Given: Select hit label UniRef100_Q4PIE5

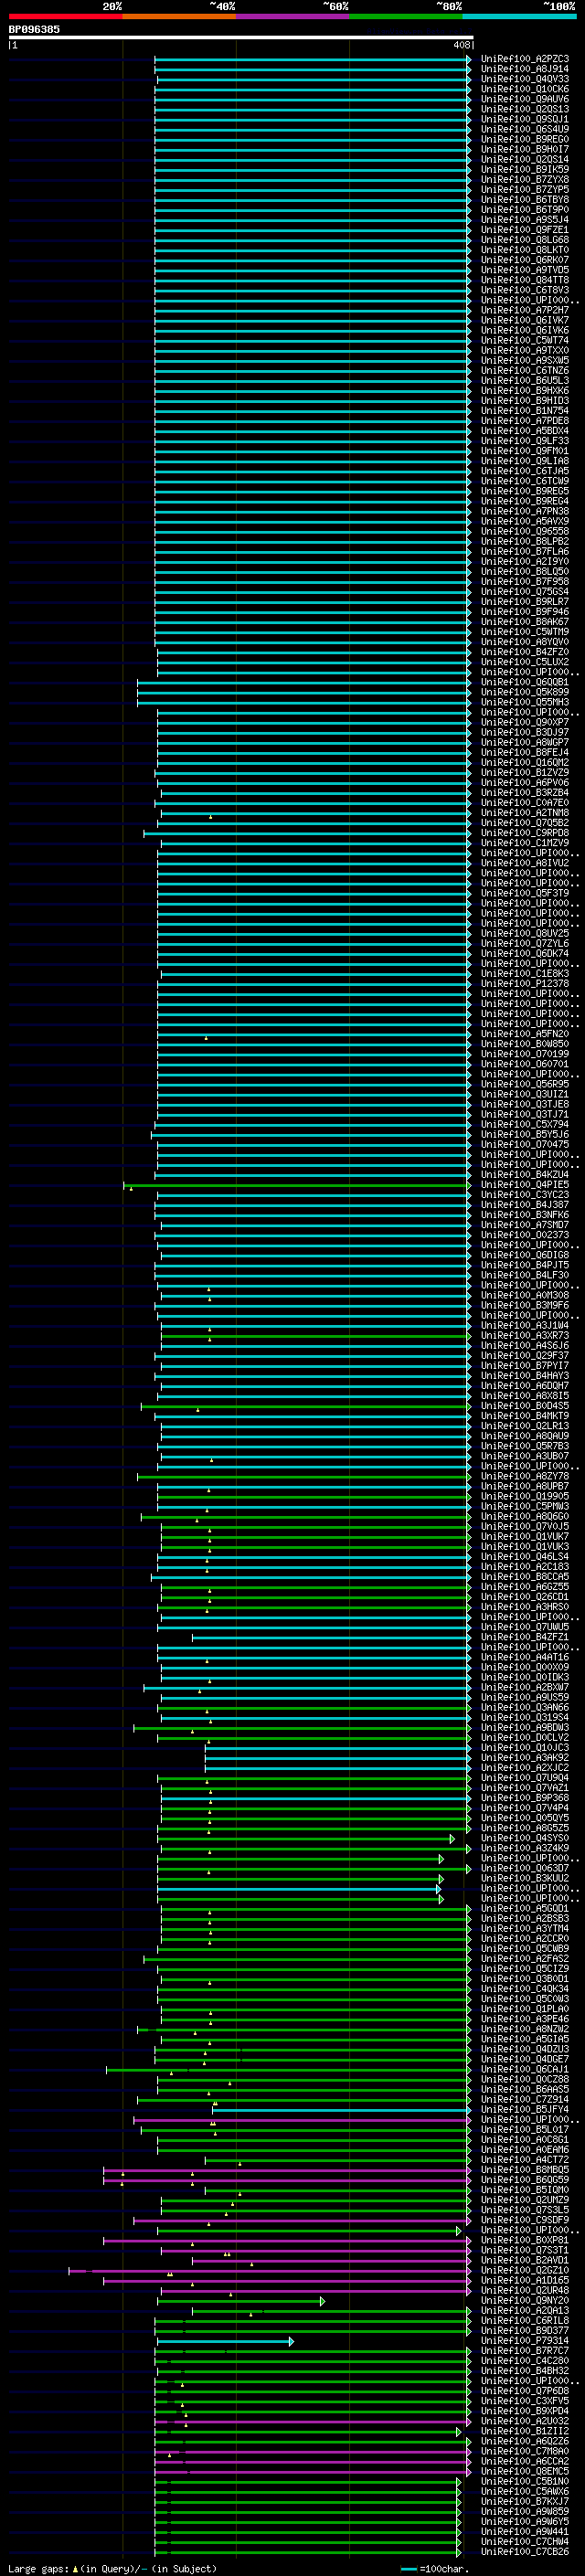Looking at the screenshot, I should click(x=524, y=1184).
